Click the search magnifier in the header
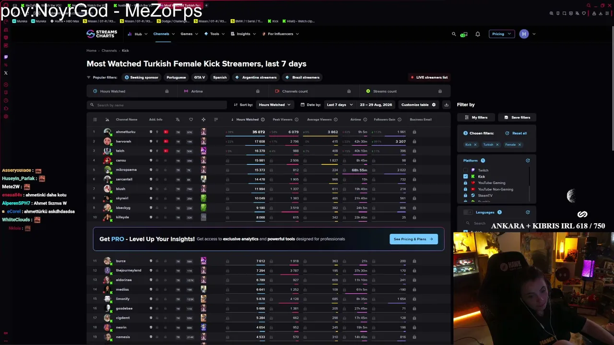The height and width of the screenshot is (345, 614). click(454, 34)
